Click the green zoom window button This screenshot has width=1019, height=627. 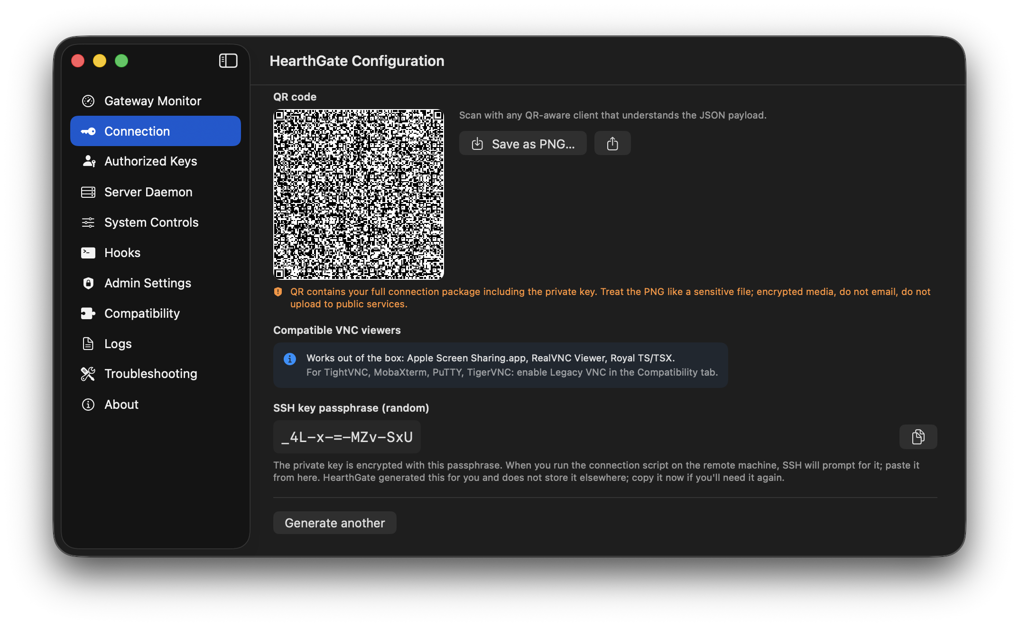pos(121,61)
